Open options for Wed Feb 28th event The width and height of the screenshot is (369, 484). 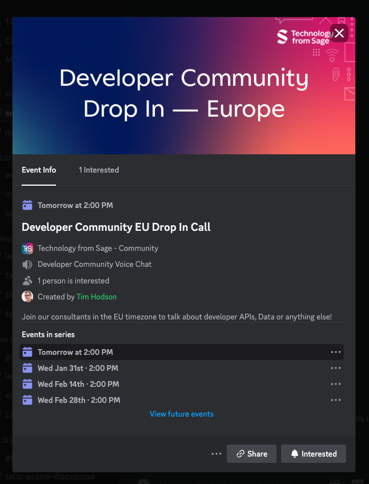coord(336,400)
